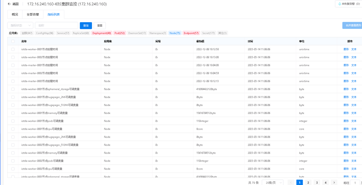This screenshot has height=185, width=362.
Task: Open 文本 for iotda-master-0003节点创建时间 row
Action: (354, 81)
